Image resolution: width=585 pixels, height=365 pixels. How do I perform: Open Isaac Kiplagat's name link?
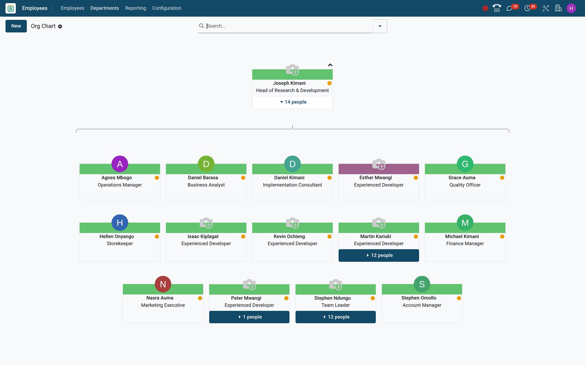tap(203, 237)
